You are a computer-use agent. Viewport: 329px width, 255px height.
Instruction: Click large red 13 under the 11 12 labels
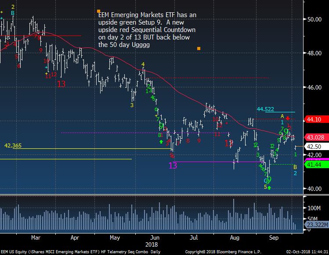(61, 84)
